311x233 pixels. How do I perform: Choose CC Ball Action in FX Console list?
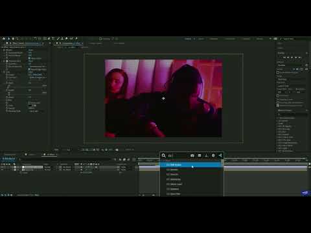pyautogui.click(x=192, y=165)
